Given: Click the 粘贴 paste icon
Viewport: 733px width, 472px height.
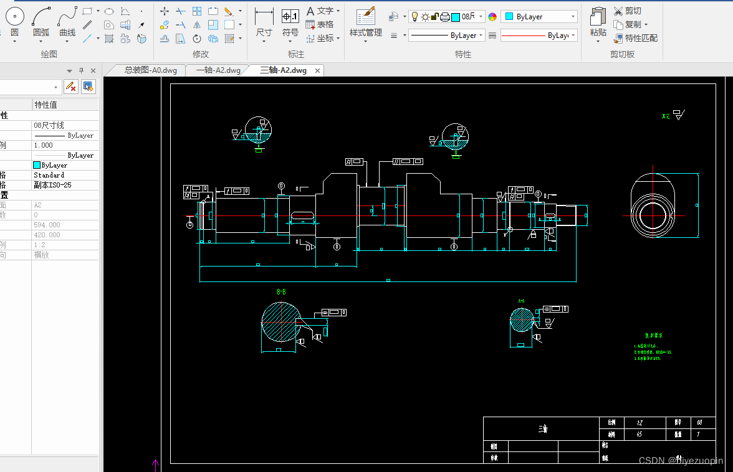Looking at the screenshot, I should click(x=598, y=17).
